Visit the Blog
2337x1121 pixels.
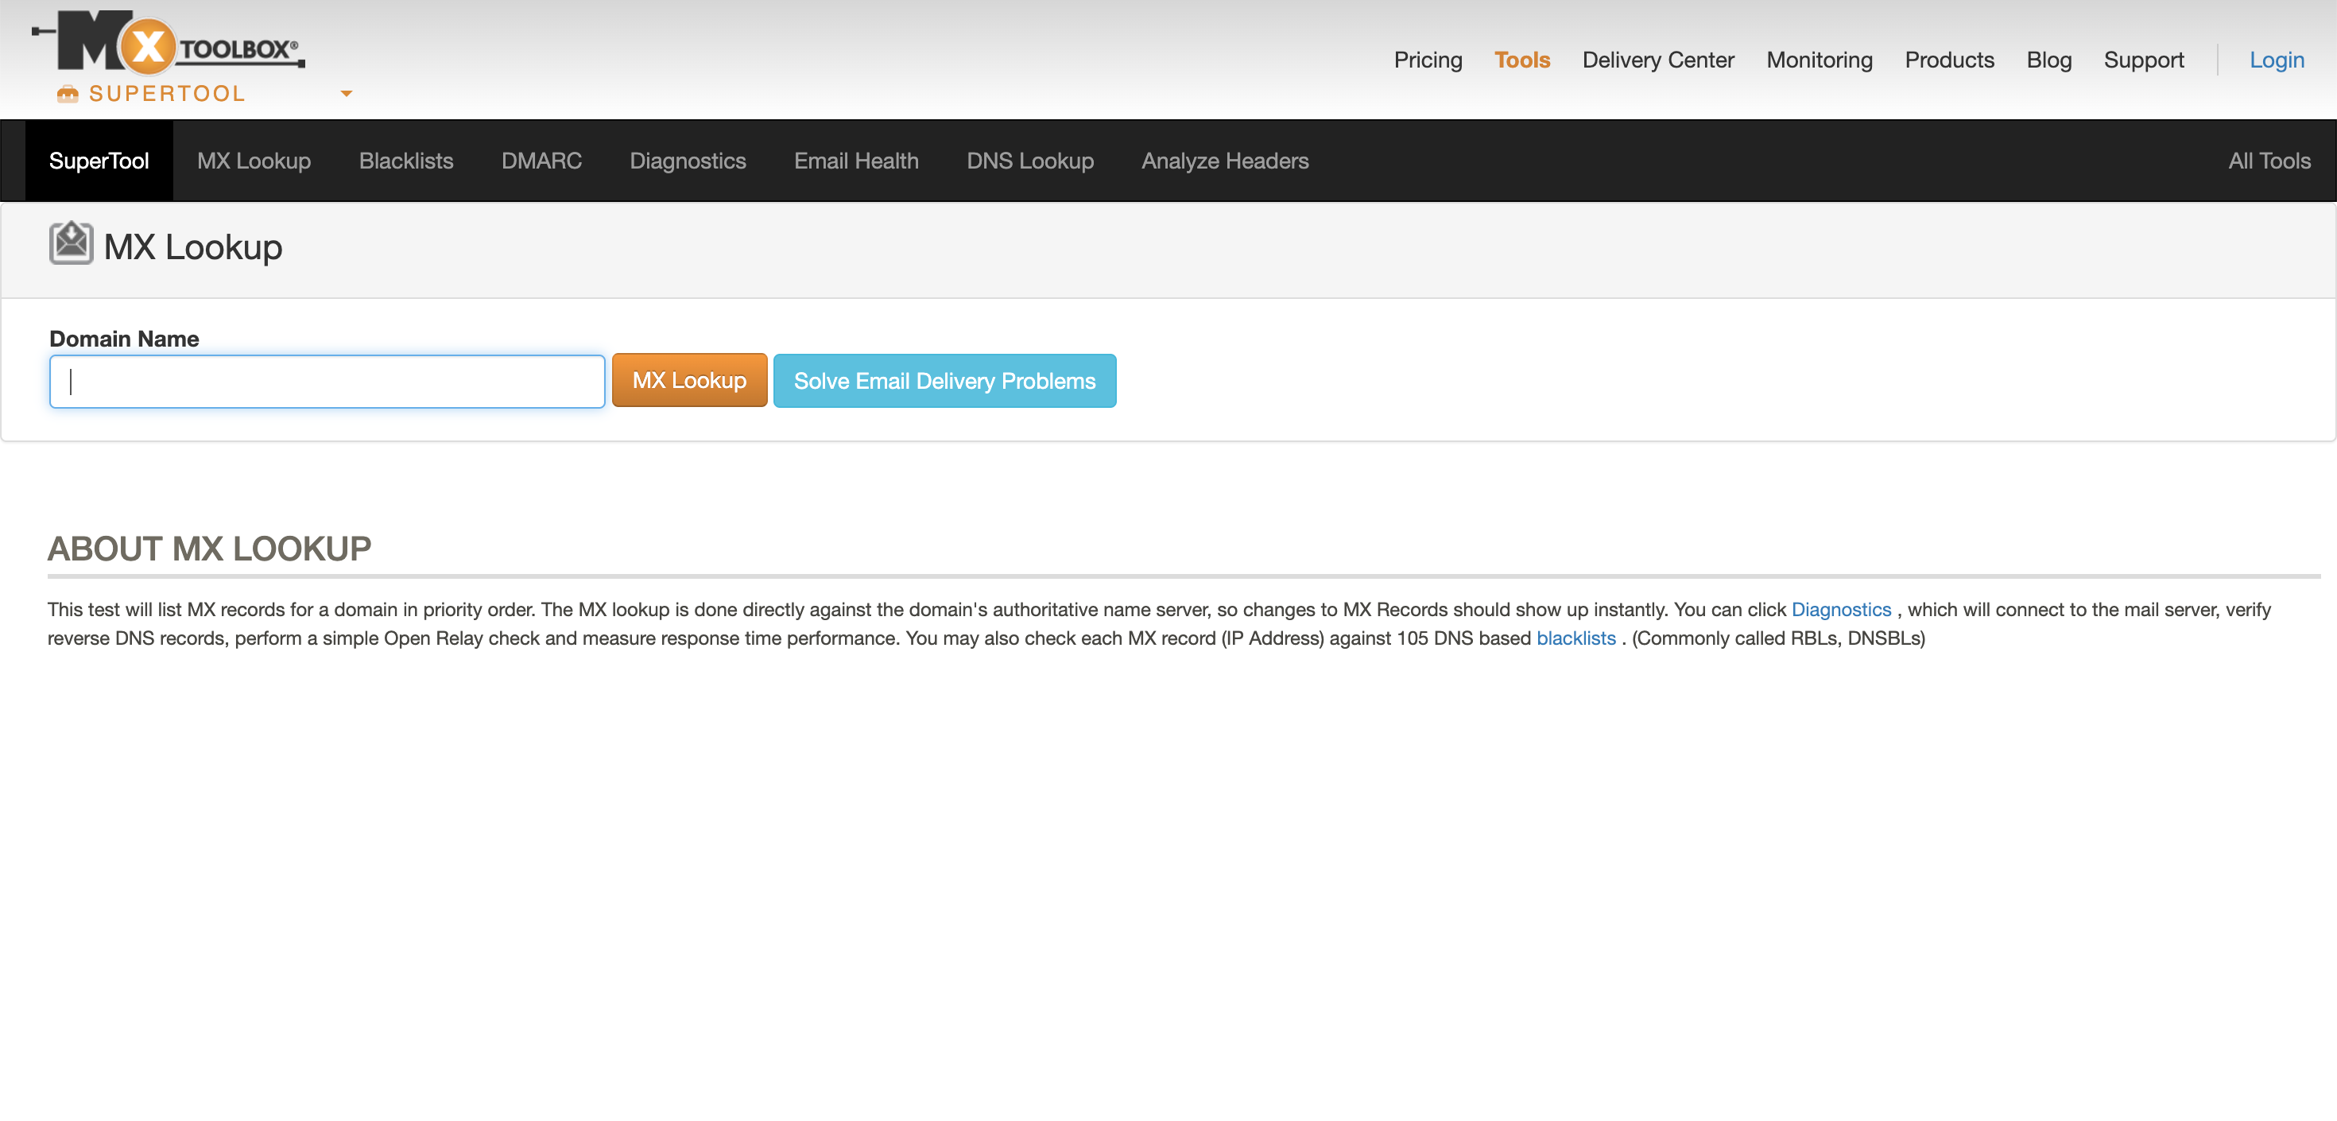(x=2048, y=60)
